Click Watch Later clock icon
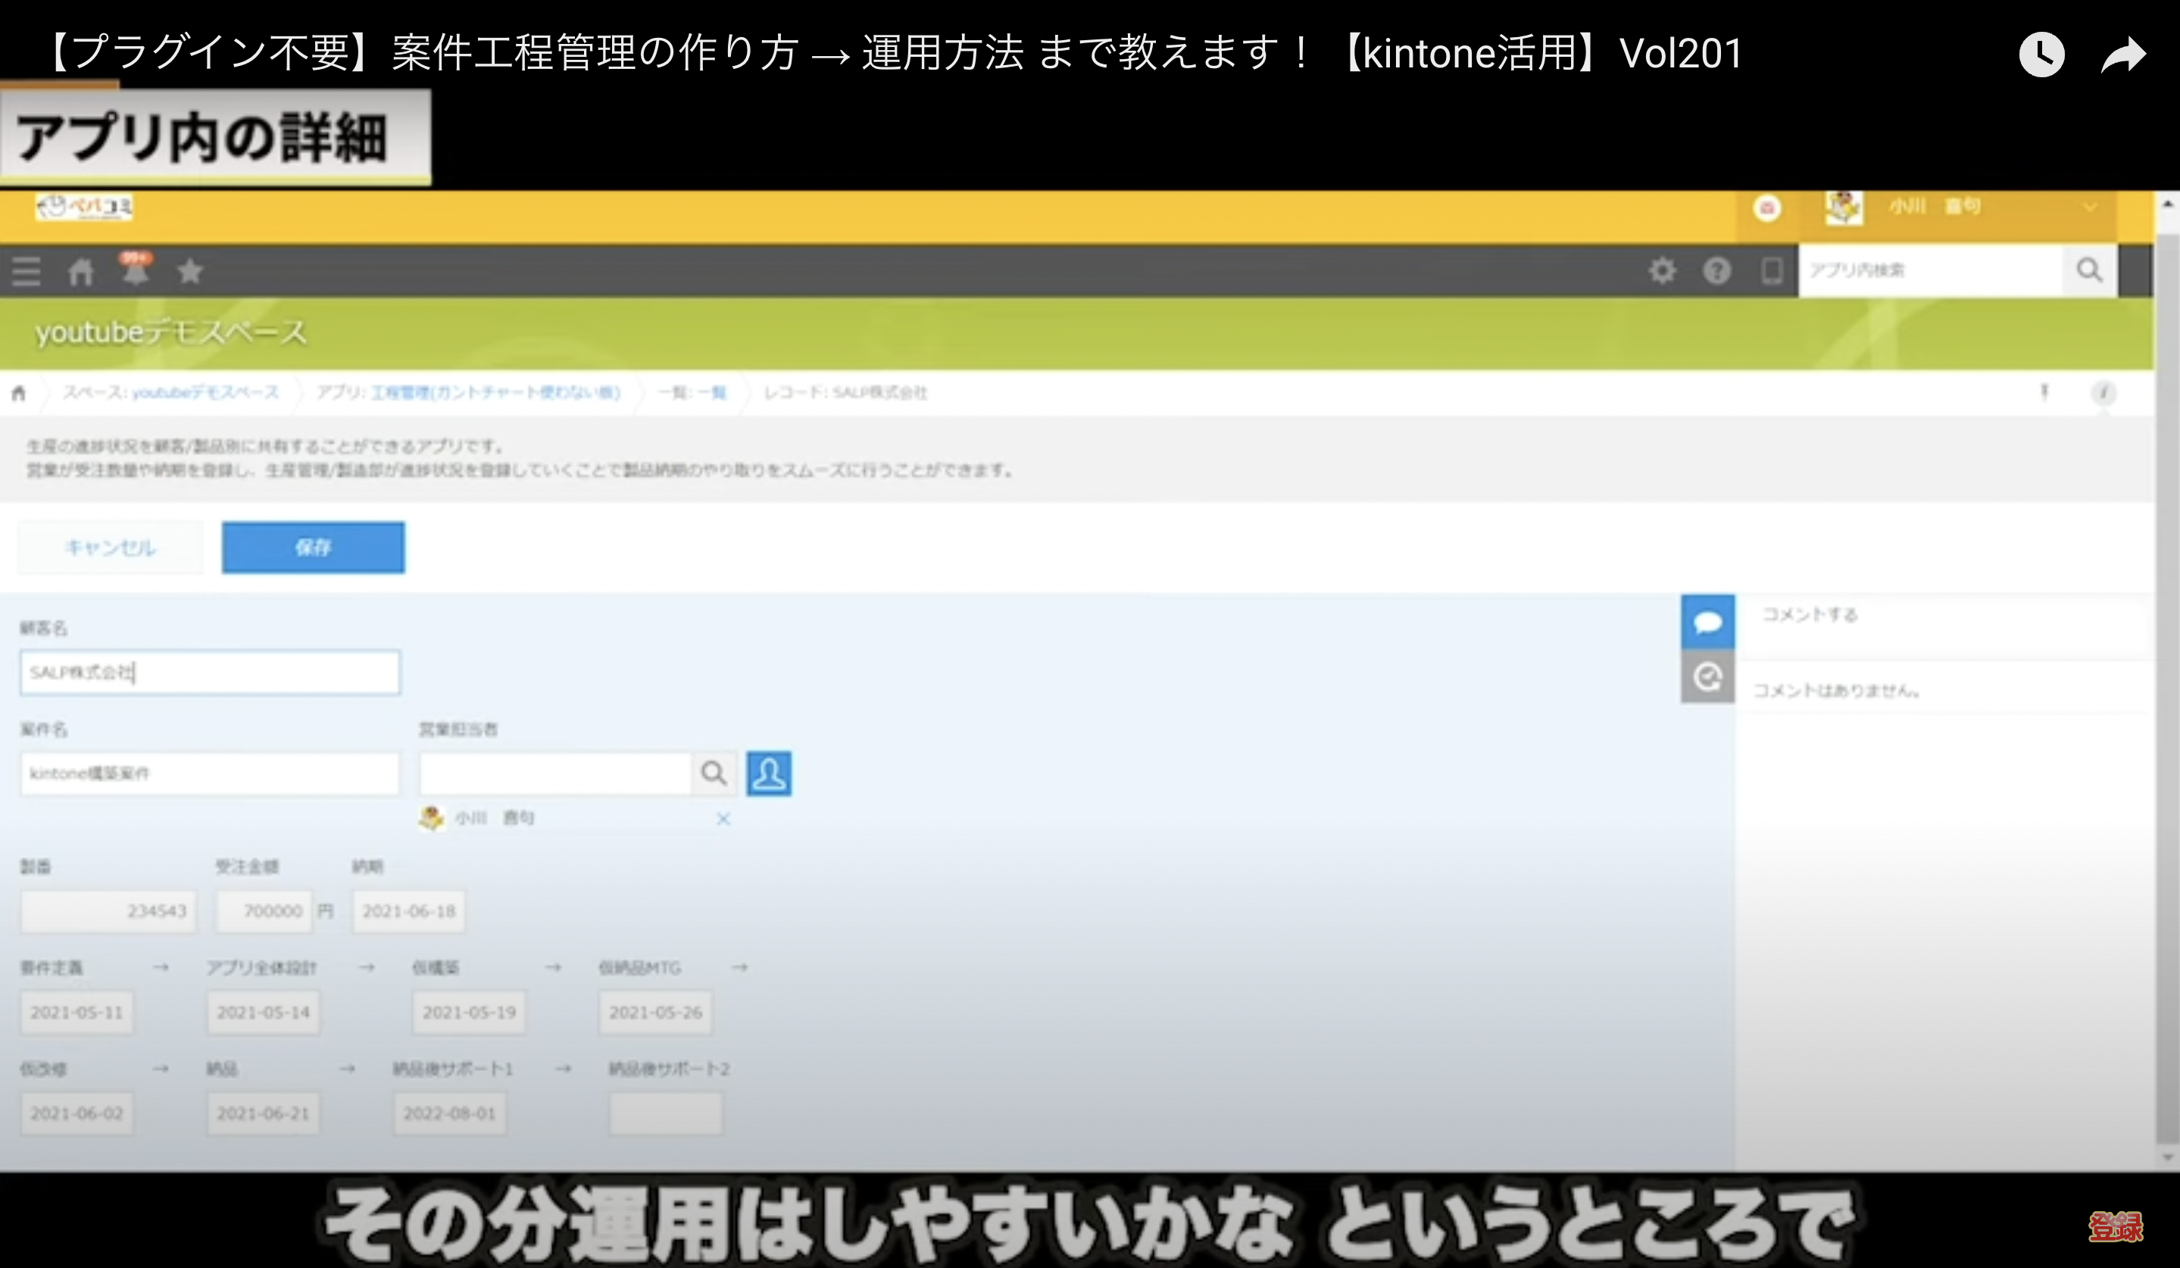The height and width of the screenshot is (1268, 2180). [x=2041, y=55]
